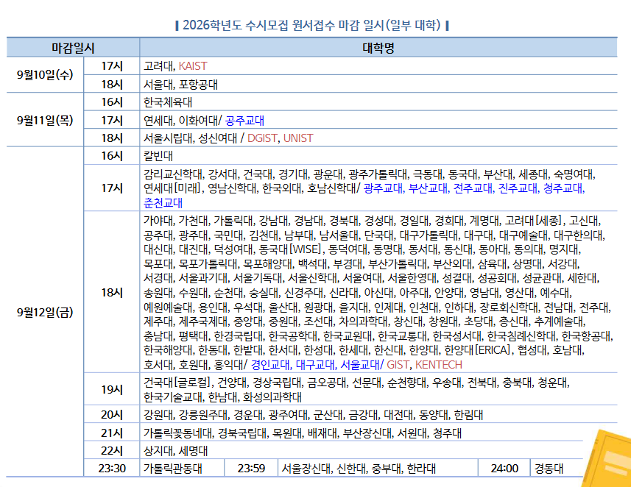Click the red 'DGIST' text
Screen dimensions: 631x487
[x=262, y=138]
